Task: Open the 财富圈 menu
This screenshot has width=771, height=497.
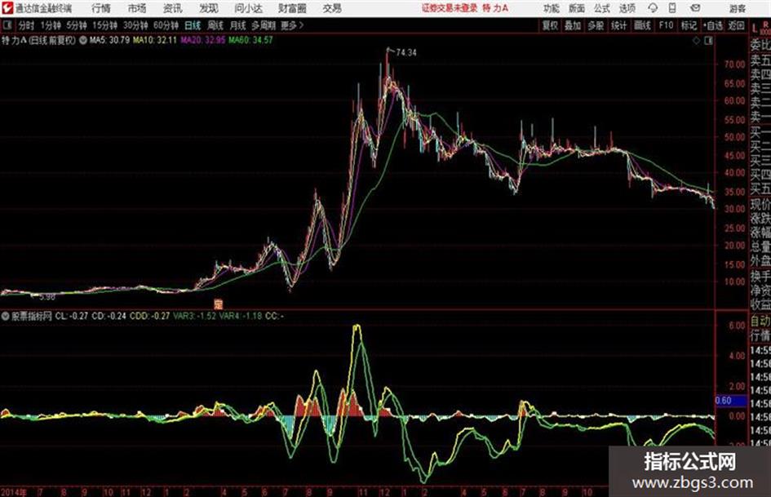Action: (x=292, y=8)
